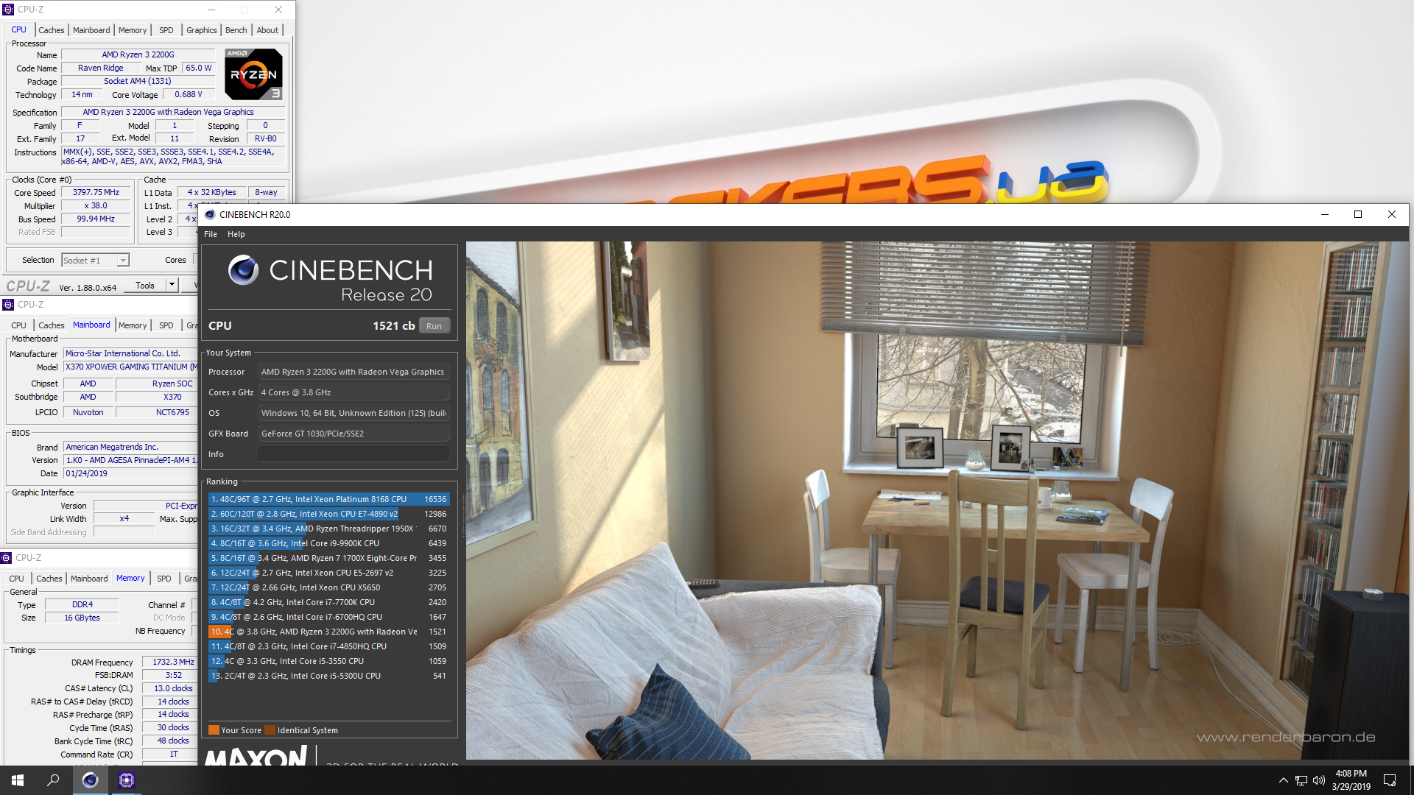Click Cinebench title bar app icon
1414x795 pixels.
(210, 214)
